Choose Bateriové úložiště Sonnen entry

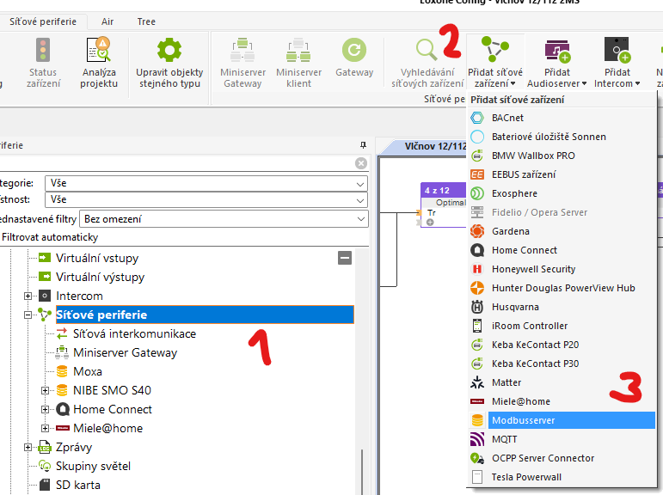tap(562, 137)
